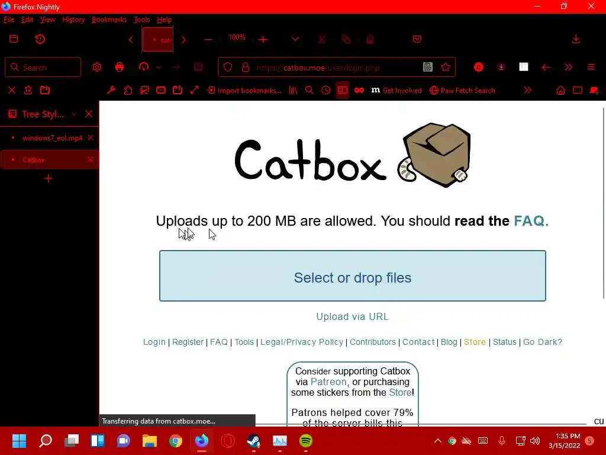This screenshot has height=455, width=606.
Task: Open the History toolbar icon
Action: [40, 39]
